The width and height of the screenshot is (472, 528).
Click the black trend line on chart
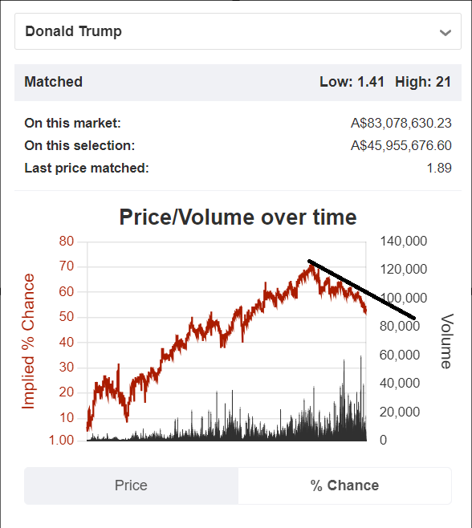(361, 289)
